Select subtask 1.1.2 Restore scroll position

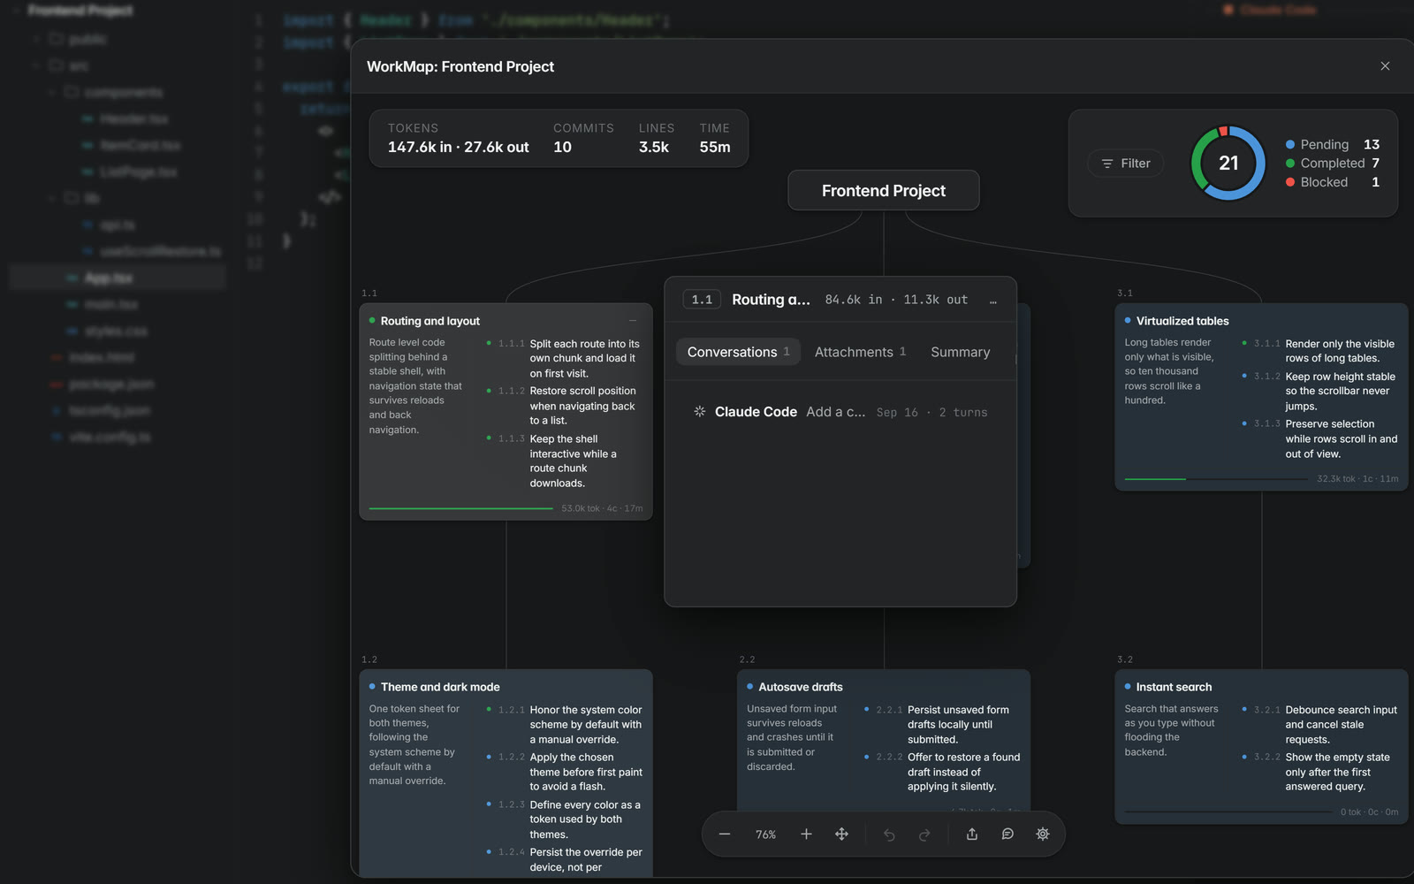(x=565, y=406)
